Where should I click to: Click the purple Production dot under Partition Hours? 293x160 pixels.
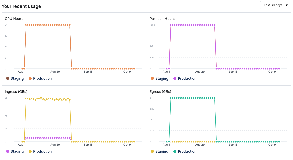[x=175, y=78]
